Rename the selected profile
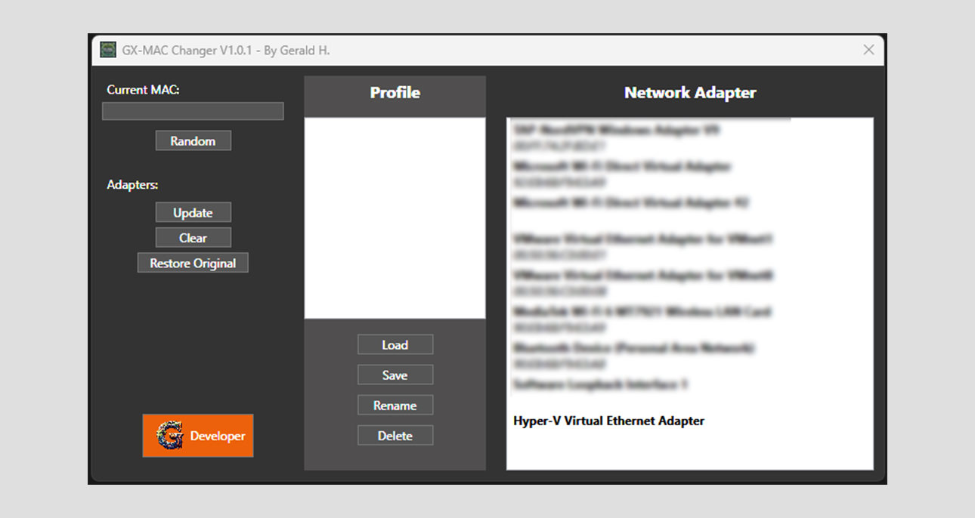This screenshot has width=975, height=518. [x=395, y=405]
